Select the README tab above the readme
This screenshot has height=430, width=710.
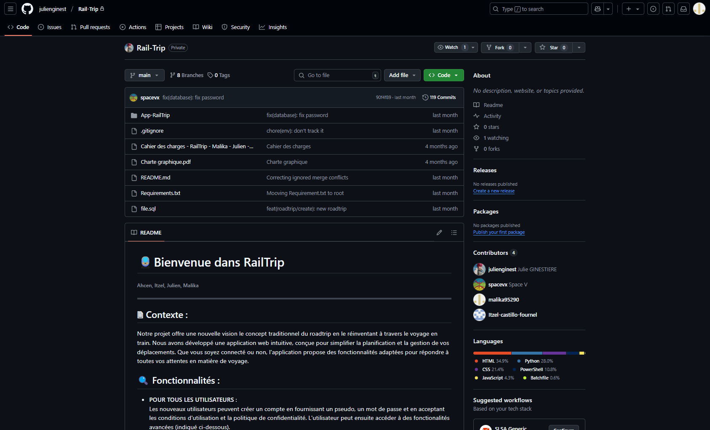146,232
